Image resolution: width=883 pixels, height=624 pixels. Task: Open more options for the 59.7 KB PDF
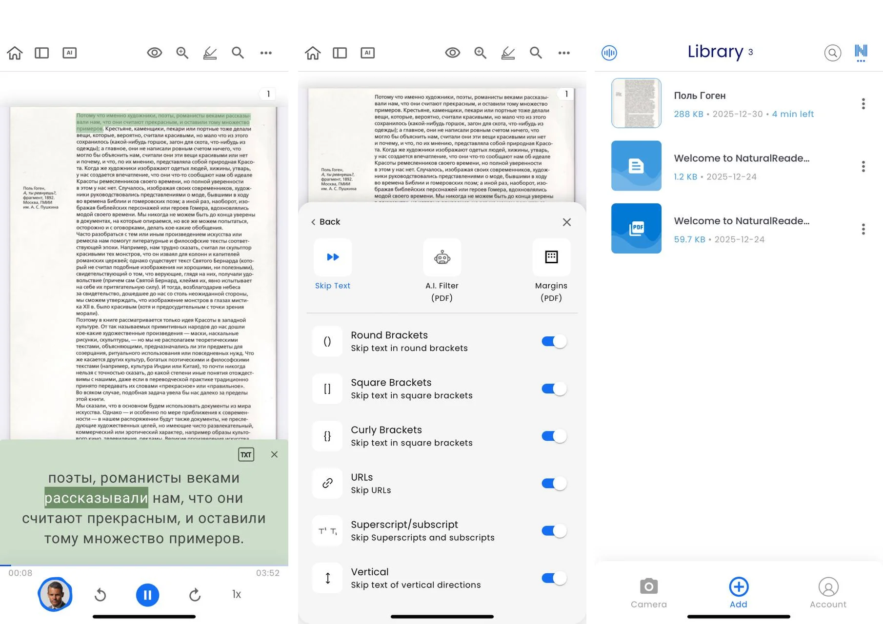tap(863, 229)
